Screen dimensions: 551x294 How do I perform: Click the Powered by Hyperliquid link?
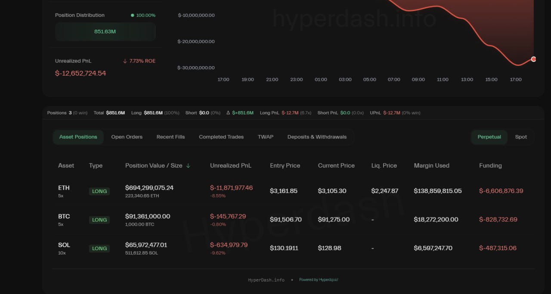tap(319, 279)
